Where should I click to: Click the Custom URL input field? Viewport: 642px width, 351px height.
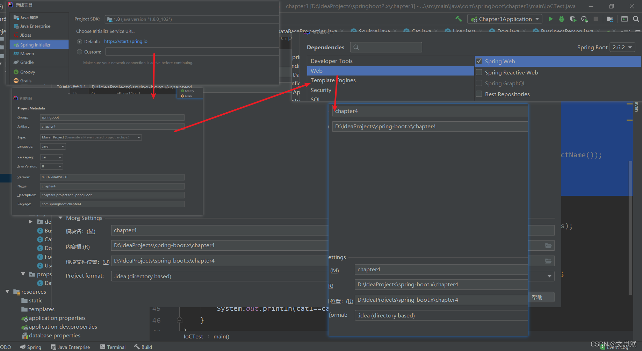point(193,52)
